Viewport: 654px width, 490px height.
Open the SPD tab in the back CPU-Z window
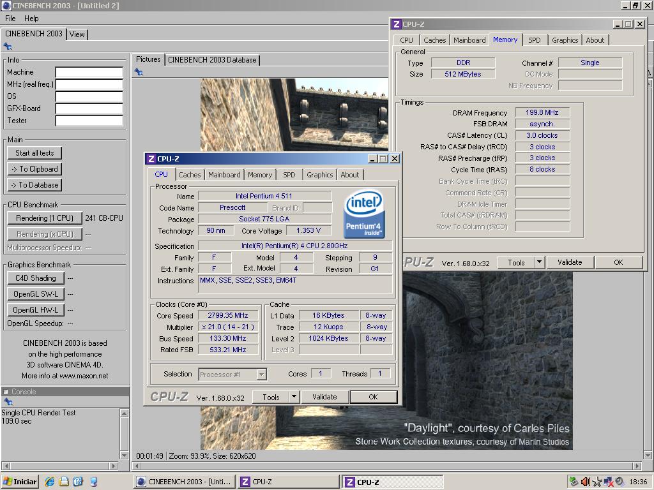point(535,40)
